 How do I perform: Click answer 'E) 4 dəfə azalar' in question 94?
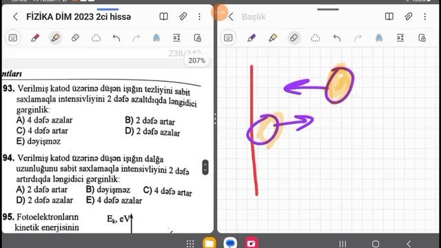pos(114,200)
